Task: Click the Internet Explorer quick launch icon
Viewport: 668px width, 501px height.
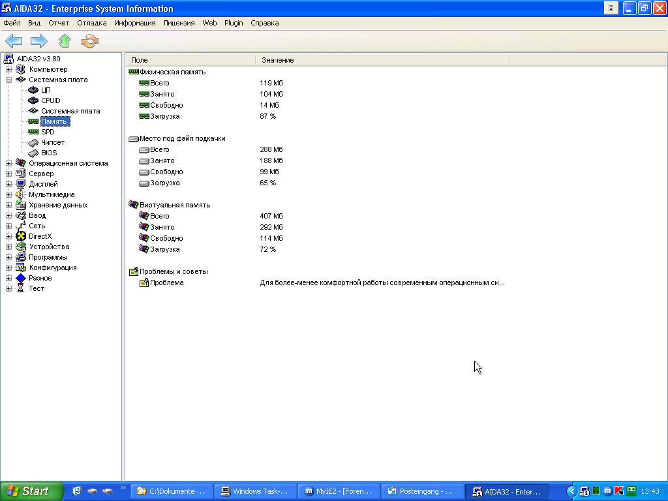Action: click(x=77, y=491)
